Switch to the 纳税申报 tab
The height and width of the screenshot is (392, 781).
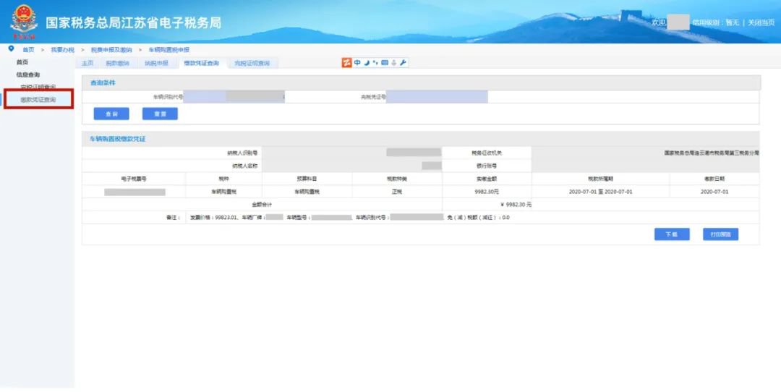155,64
